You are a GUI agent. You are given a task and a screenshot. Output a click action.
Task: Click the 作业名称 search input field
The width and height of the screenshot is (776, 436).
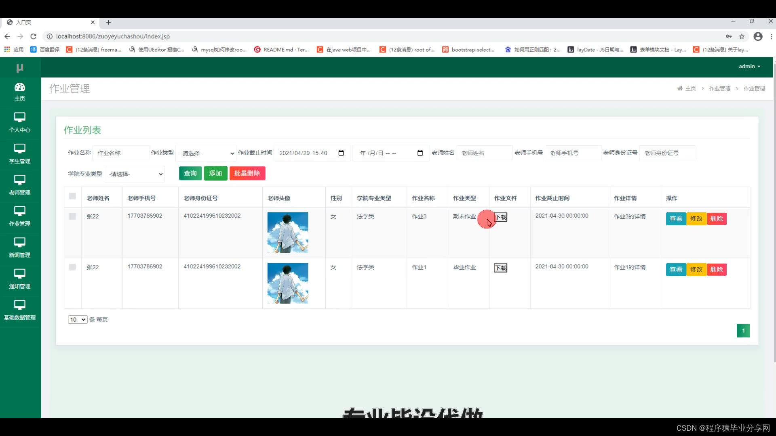(120, 153)
